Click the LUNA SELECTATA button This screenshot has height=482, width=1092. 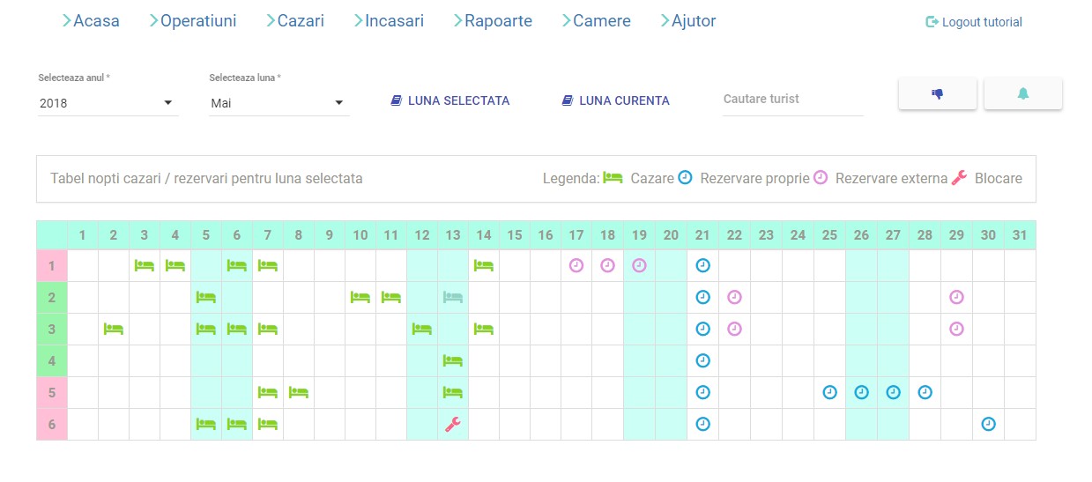coord(449,100)
